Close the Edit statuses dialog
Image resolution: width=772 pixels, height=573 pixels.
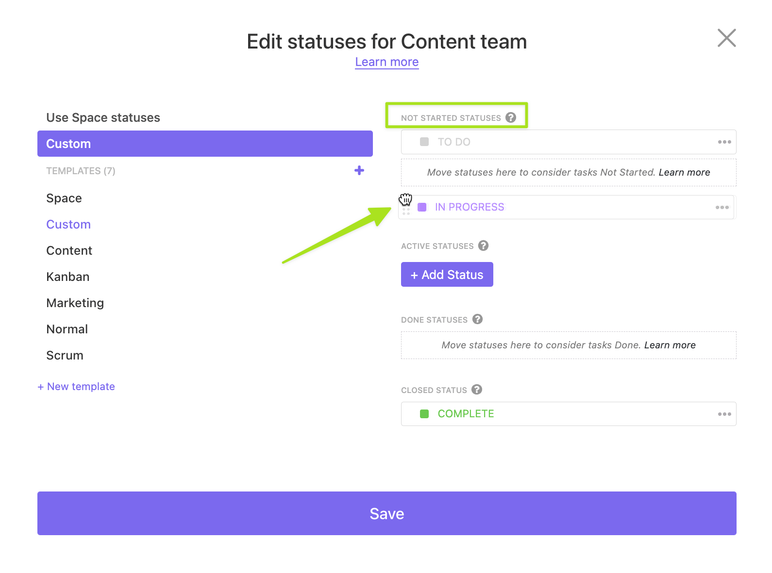726,38
